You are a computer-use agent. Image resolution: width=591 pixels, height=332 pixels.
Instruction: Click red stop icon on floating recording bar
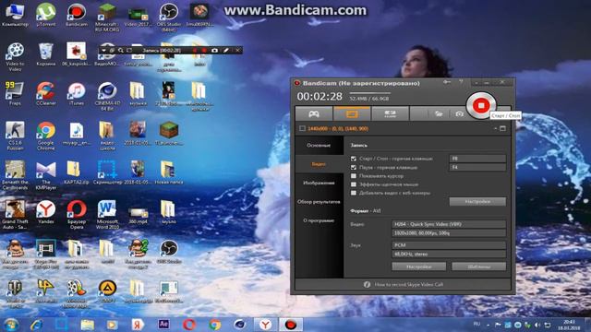pyautogui.click(x=204, y=50)
